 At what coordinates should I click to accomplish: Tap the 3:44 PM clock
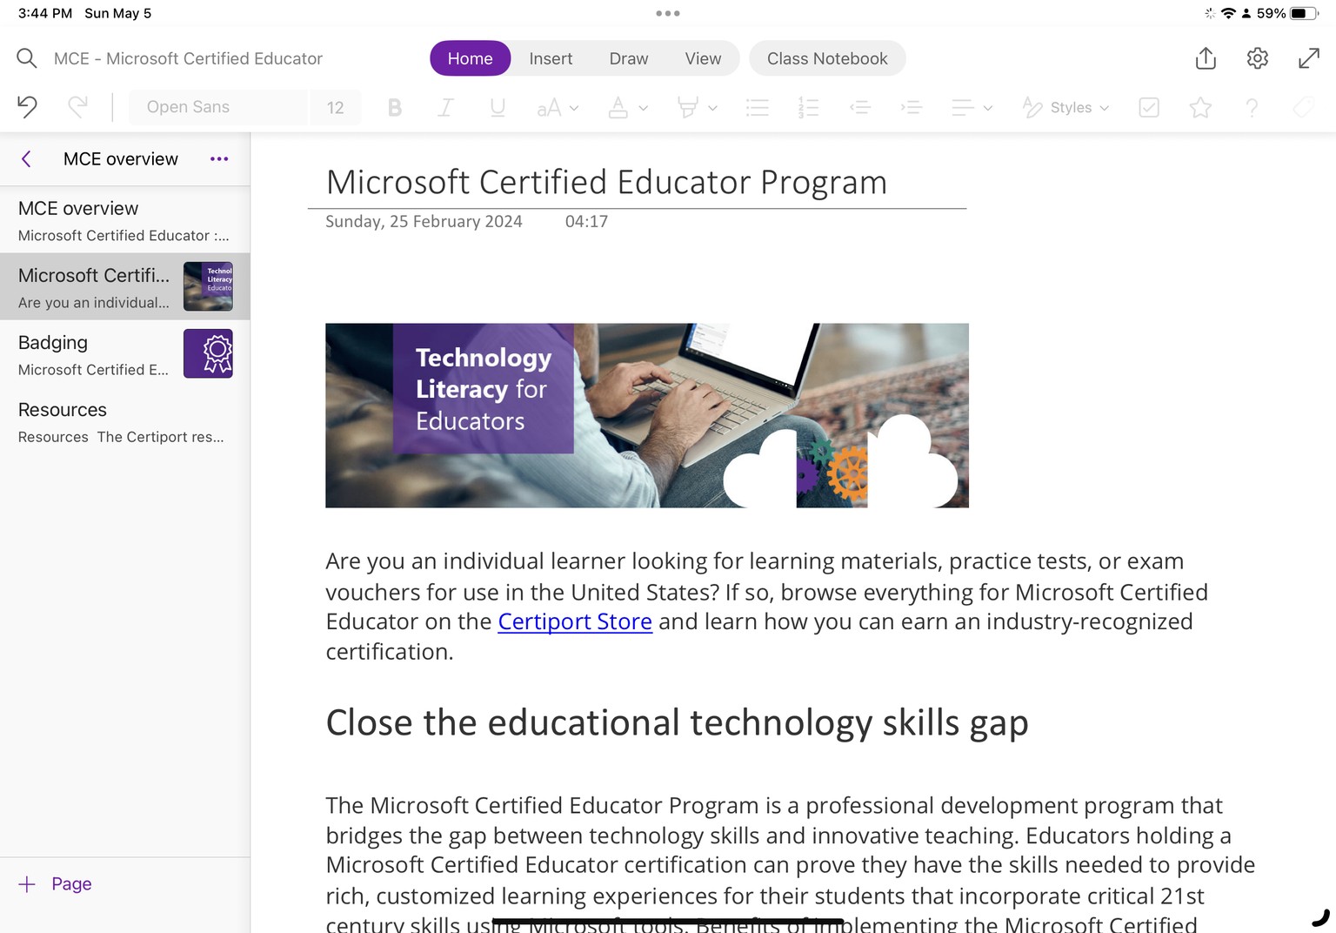(45, 13)
